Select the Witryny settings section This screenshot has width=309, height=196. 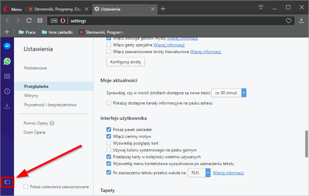tap(31, 96)
